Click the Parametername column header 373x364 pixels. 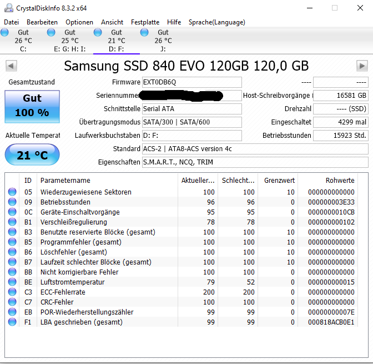[x=107, y=180]
